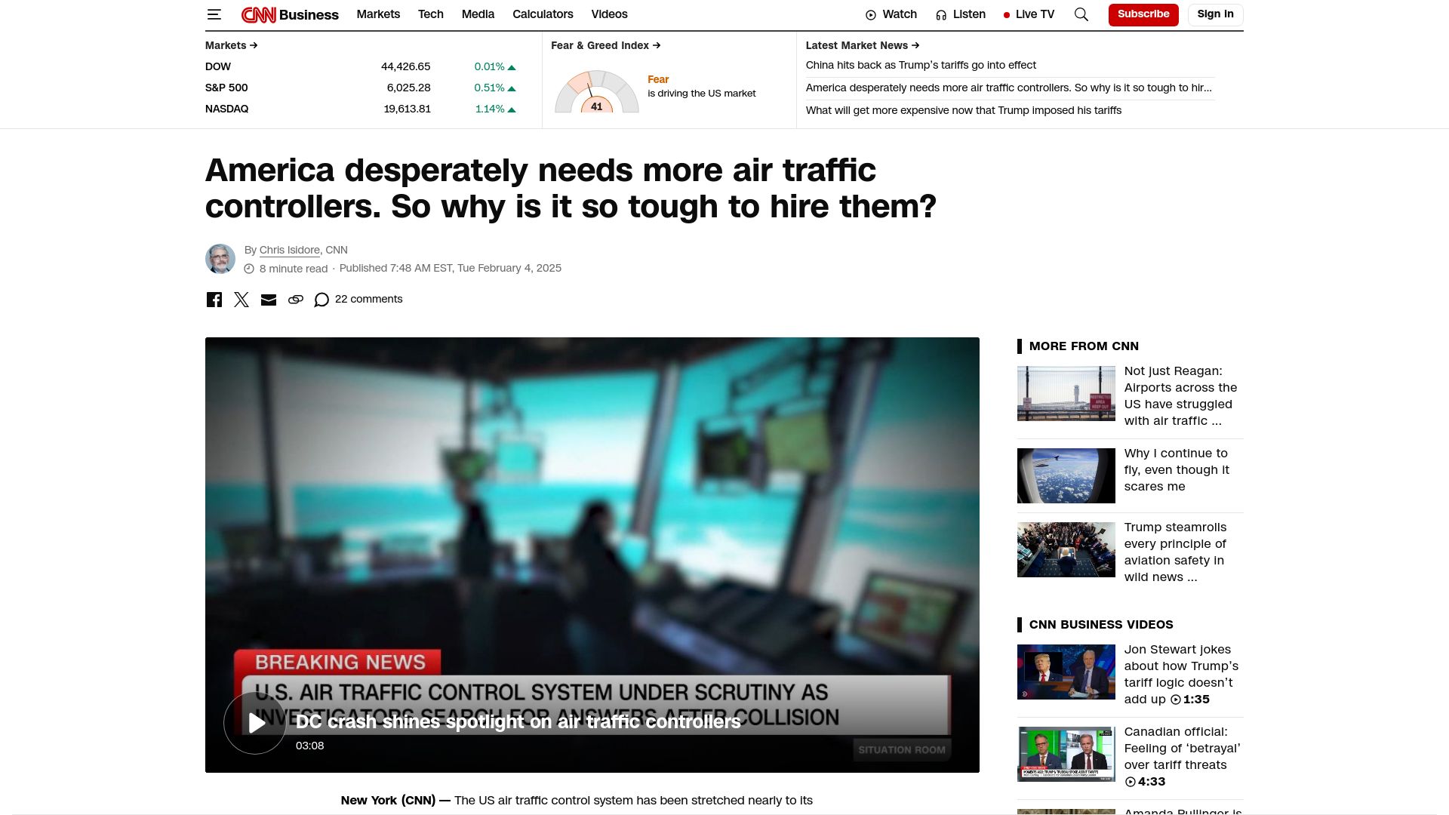Select the DOW market row

361,66
